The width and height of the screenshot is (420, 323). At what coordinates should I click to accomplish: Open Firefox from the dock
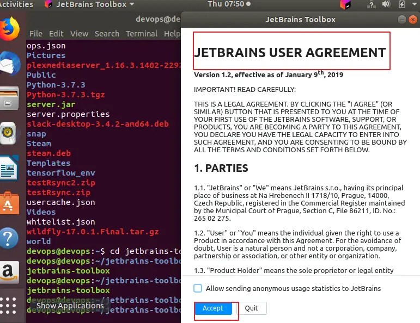pyautogui.click(x=10, y=29)
